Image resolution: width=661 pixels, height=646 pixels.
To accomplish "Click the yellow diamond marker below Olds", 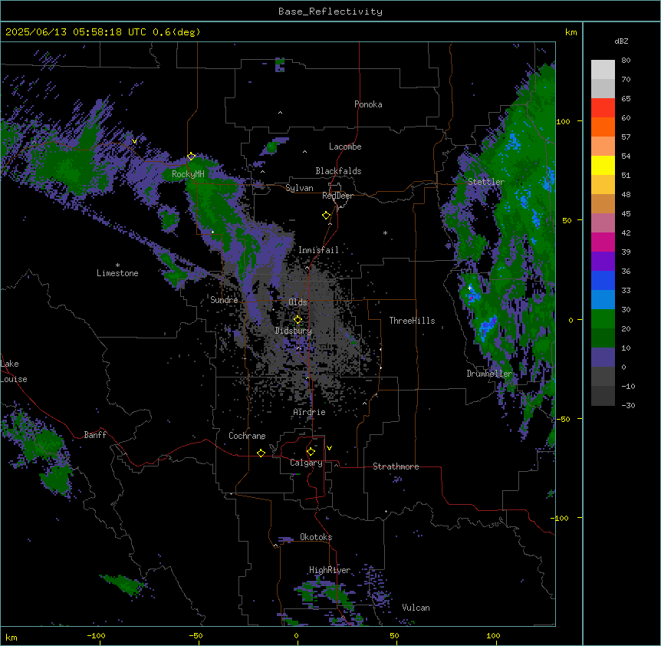I will pos(298,320).
